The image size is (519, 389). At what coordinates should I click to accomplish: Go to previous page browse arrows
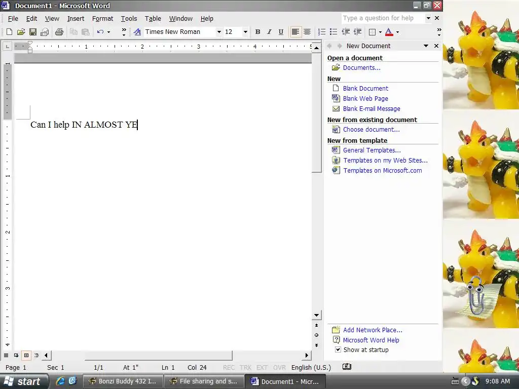tap(316, 326)
